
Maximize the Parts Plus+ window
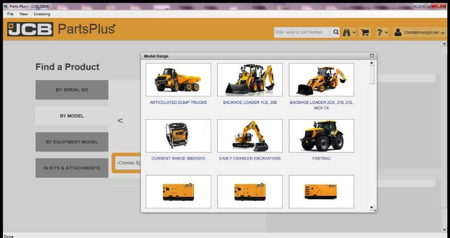pyautogui.click(x=426, y=6)
